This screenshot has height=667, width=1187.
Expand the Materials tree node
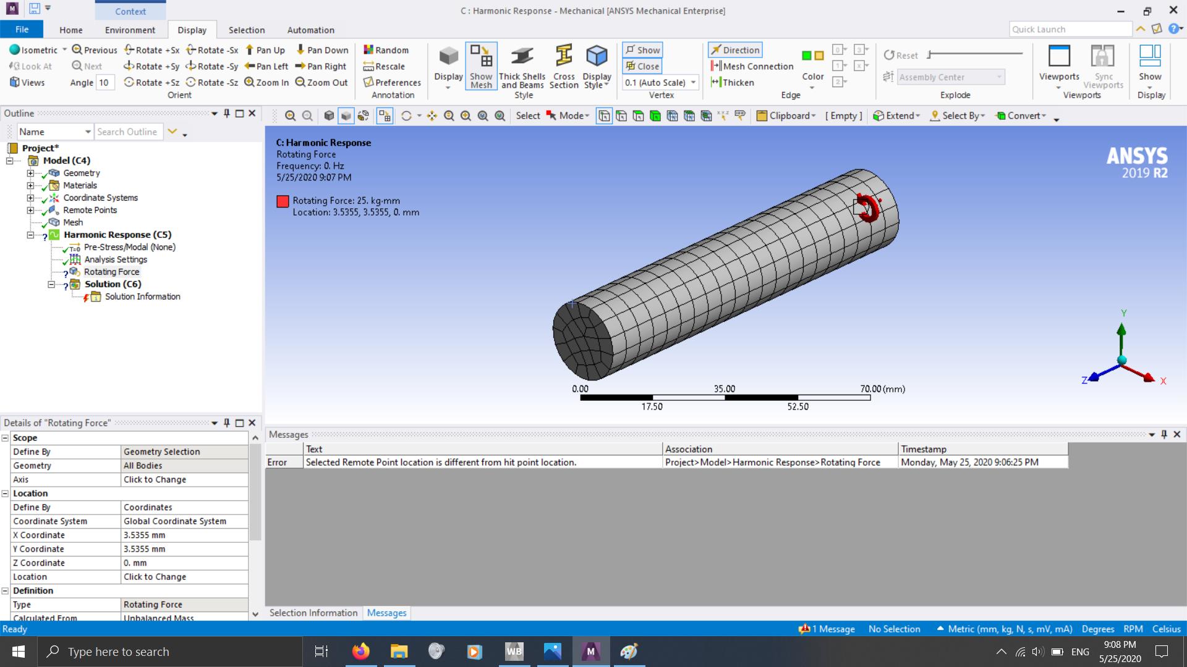30,185
